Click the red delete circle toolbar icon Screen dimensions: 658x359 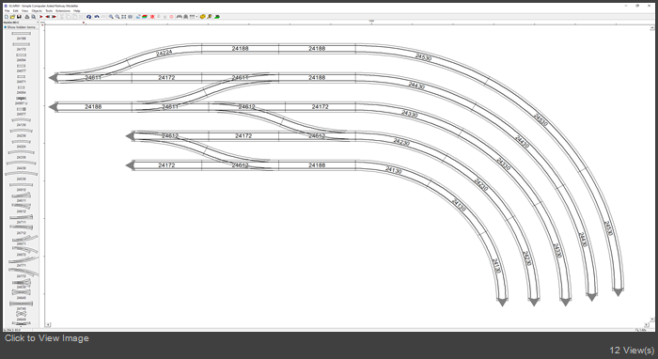tap(152, 17)
